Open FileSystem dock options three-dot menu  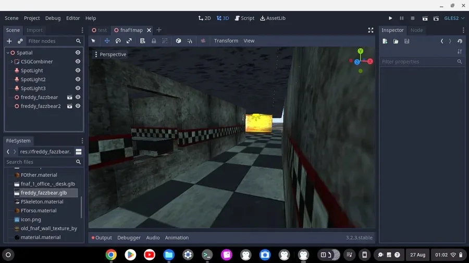(82, 141)
